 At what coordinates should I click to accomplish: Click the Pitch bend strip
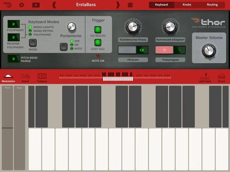pos(8,128)
